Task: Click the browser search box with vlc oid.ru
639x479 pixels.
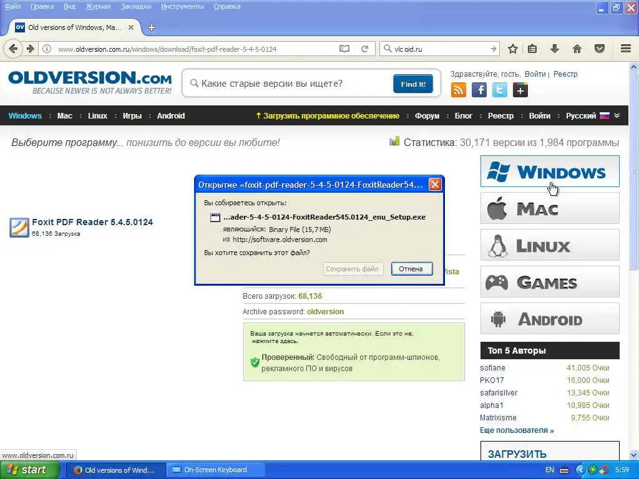Action: [x=440, y=49]
